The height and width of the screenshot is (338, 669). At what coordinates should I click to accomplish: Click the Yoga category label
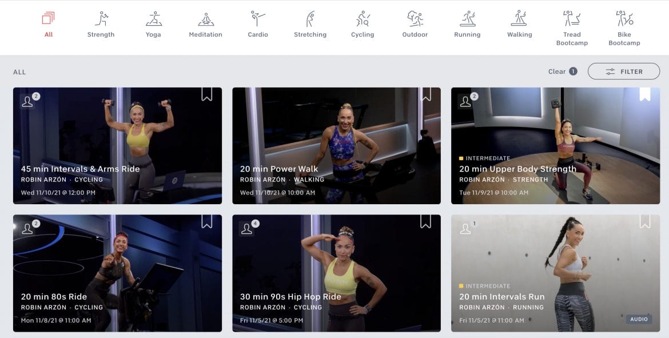click(153, 34)
